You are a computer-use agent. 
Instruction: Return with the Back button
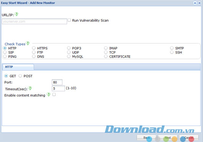point(147,138)
